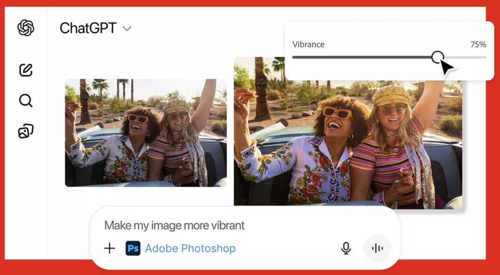The image size is (500, 275).
Task: Activate dictation with the microphone icon
Action: 346,248
